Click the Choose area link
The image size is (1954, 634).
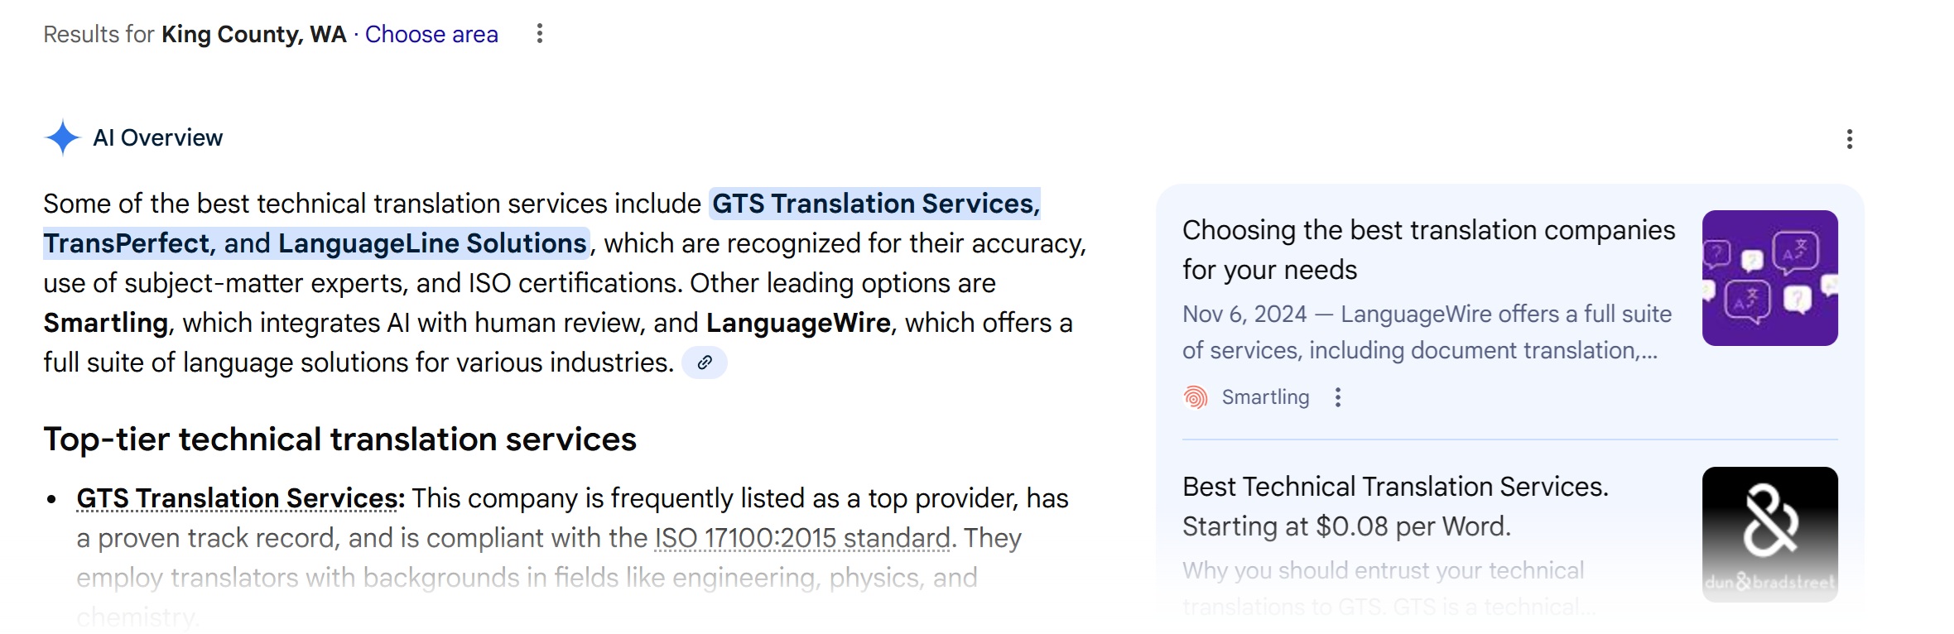tap(431, 34)
